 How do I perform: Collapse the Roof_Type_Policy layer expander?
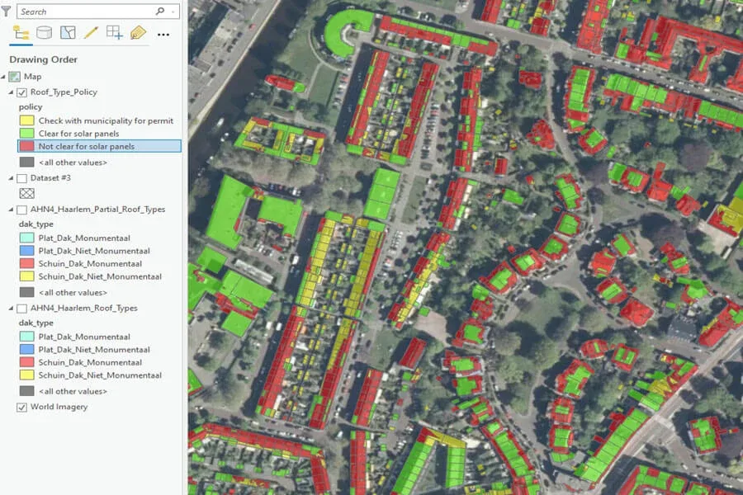point(12,92)
